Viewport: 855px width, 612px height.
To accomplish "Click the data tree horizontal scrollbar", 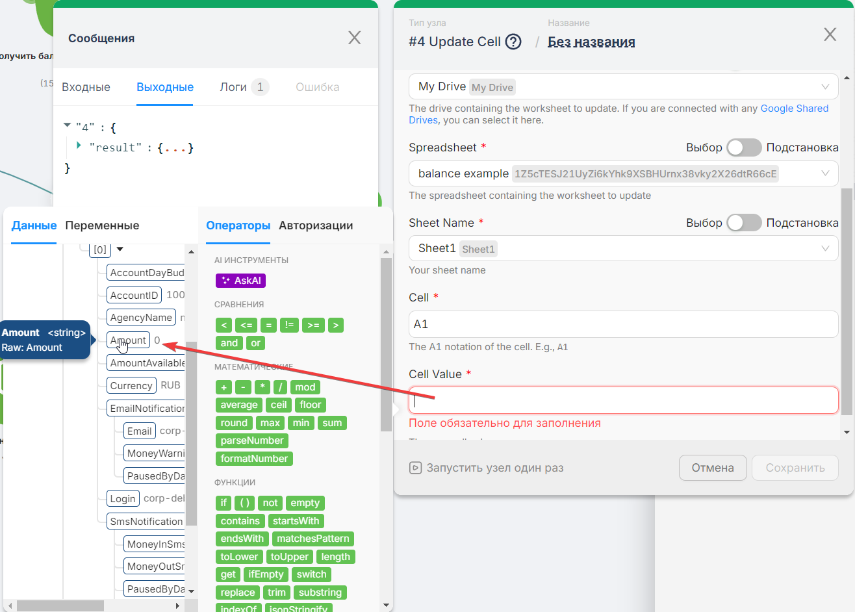I will (60, 606).
